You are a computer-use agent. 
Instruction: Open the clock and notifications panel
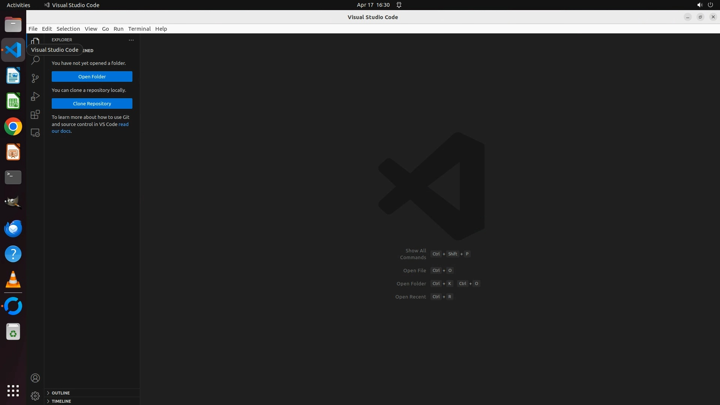(373, 5)
